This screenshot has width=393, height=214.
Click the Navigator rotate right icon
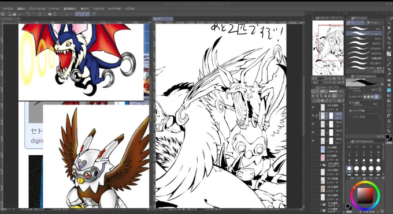[330, 82]
